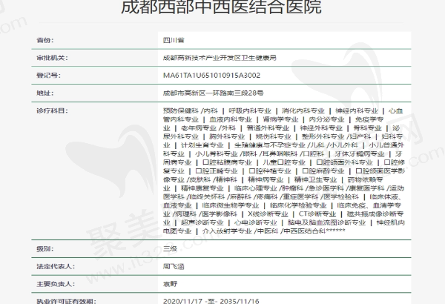Image resolution: width=445 pixels, height=304 pixels.
Task: Select the 法定代表人: label
Action: pos(56,266)
